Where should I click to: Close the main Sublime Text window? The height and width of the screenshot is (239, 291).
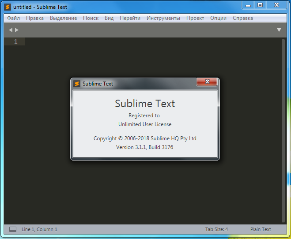pos(276,5)
